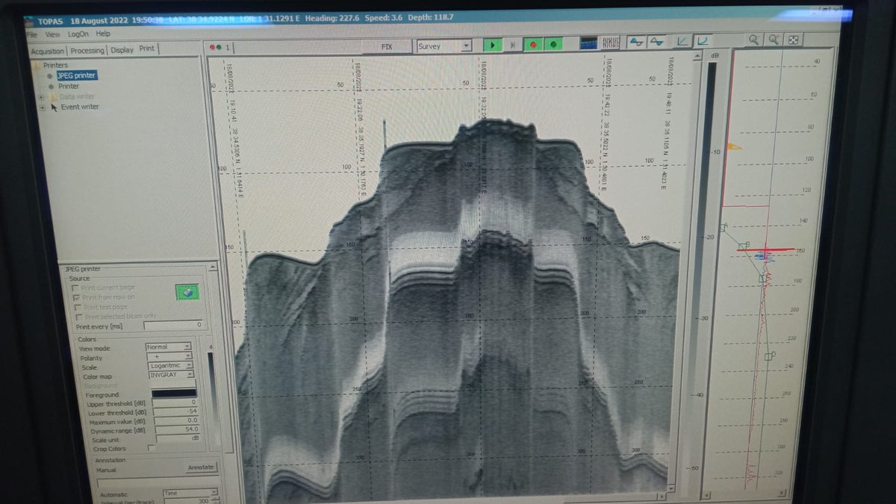This screenshot has height=504, width=896.
Task: Click the red and green status dots indicator
Action: pos(216,47)
